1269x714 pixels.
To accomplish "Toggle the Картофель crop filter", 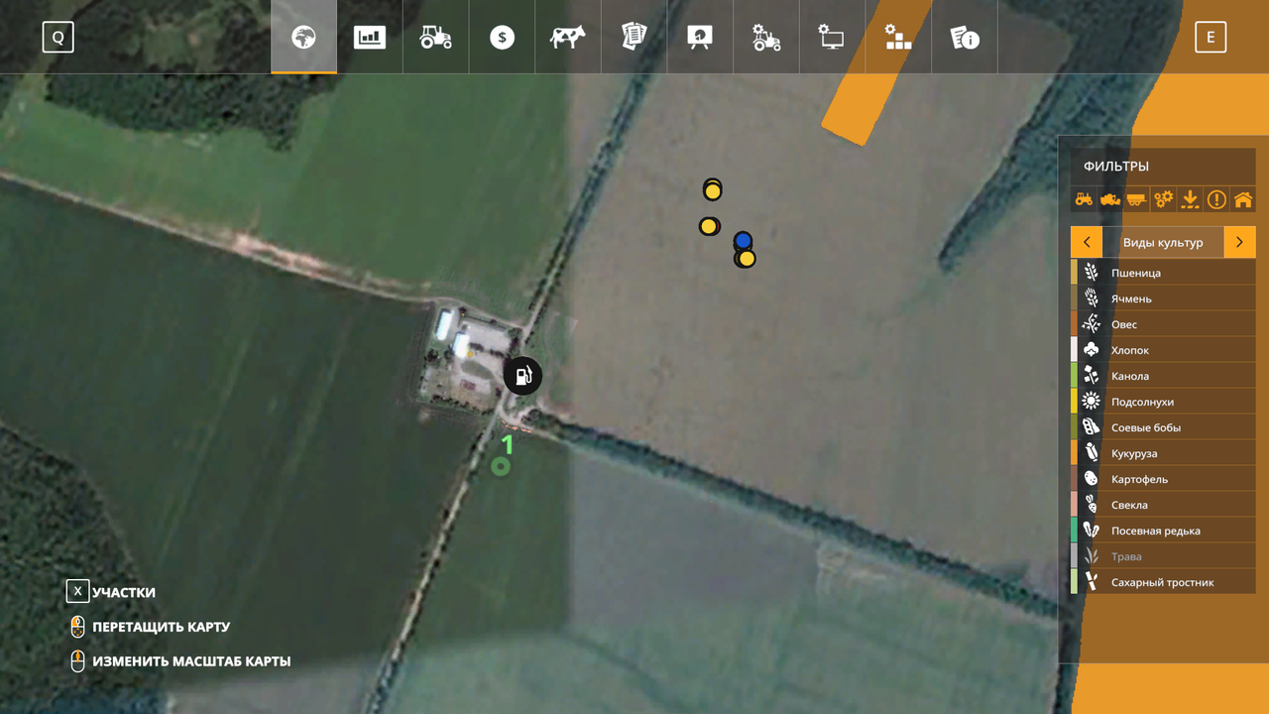I will pos(1163,479).
